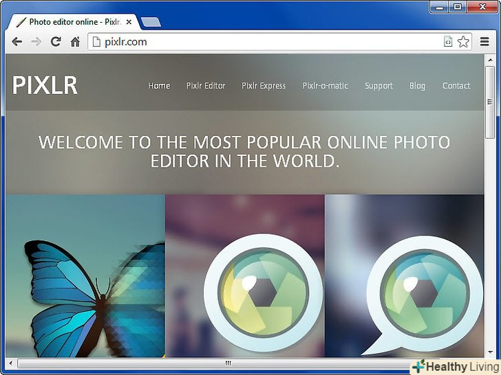Open the browser home page icon
501x375 pixels.
click(x=75, y=41)
